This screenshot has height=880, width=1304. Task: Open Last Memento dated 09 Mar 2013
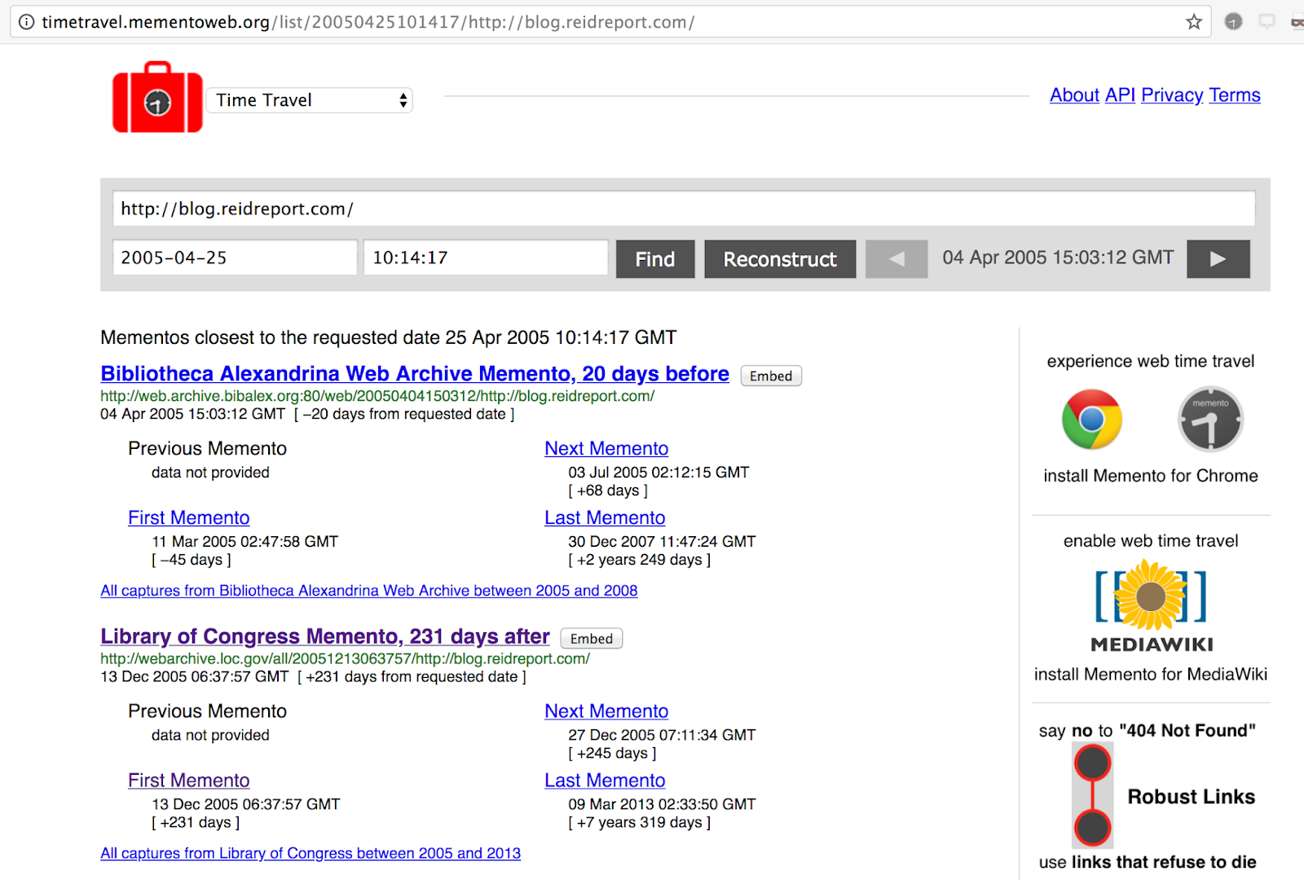click(x=605, y=781)
